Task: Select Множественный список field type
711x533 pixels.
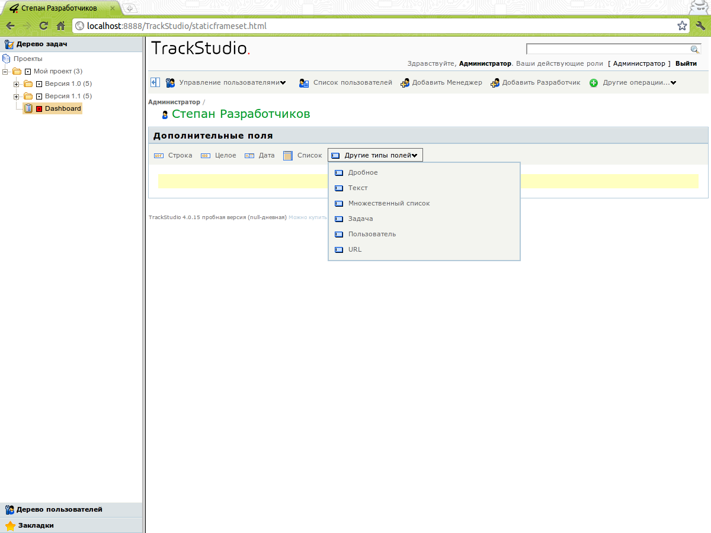Action: [x=389, y=204]
